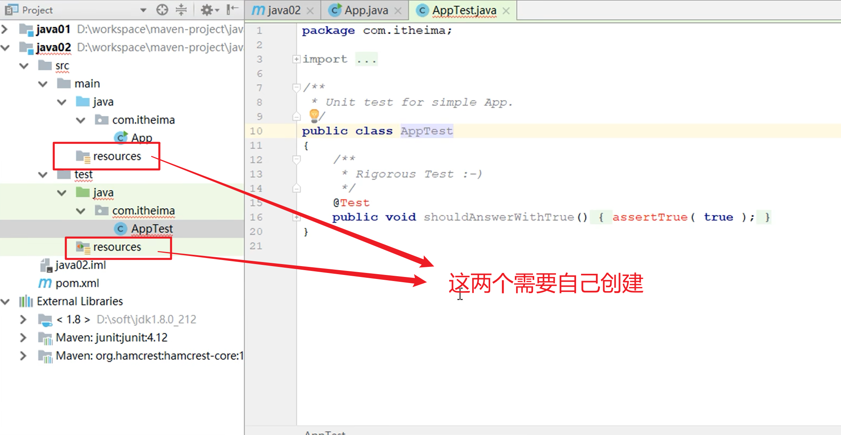Open the Project panel settings gear

[x=207, y=10]
